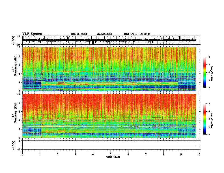Click the ch.1 spectrogram color bar
This screenshot has width=224, height=173.
point(205,72)
